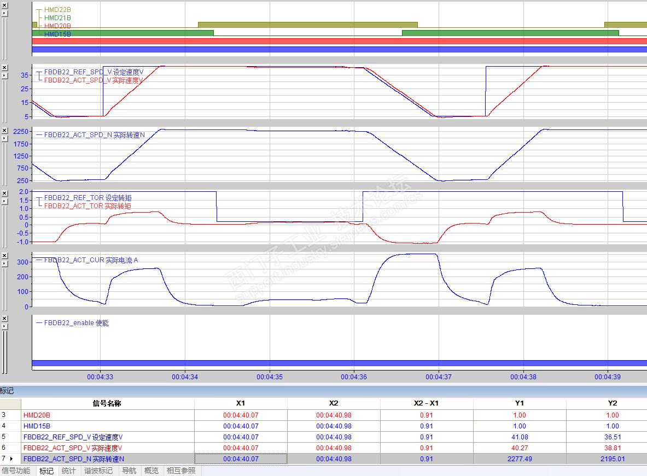Open arrow menu of speed V pane
Screen dimensions: 647x476
pos(4,75)
